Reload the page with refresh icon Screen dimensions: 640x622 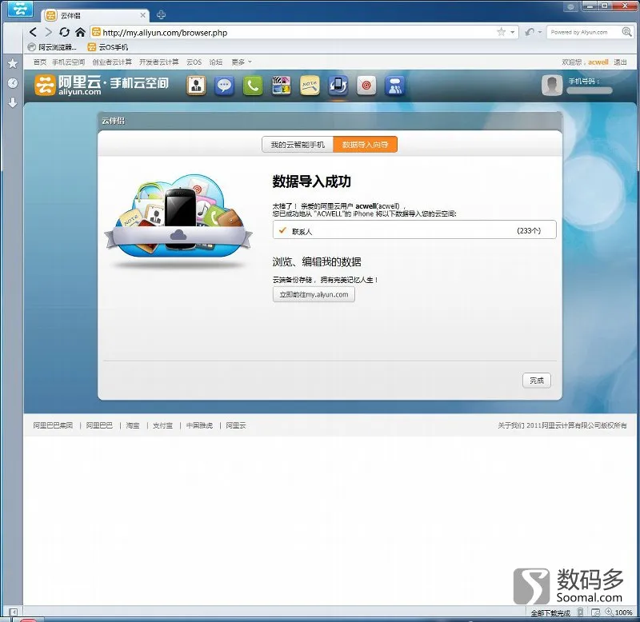point(64,32)
